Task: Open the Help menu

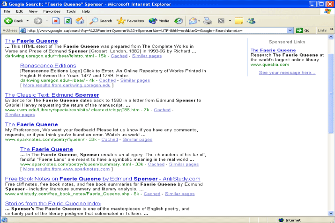Action: [x=86, y=11]
